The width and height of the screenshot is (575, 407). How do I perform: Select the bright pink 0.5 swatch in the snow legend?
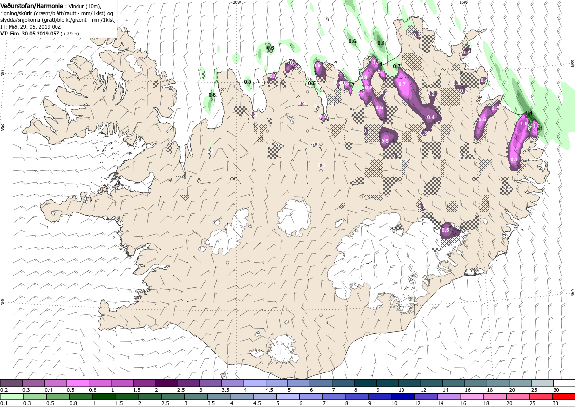(x=78, y=383)
